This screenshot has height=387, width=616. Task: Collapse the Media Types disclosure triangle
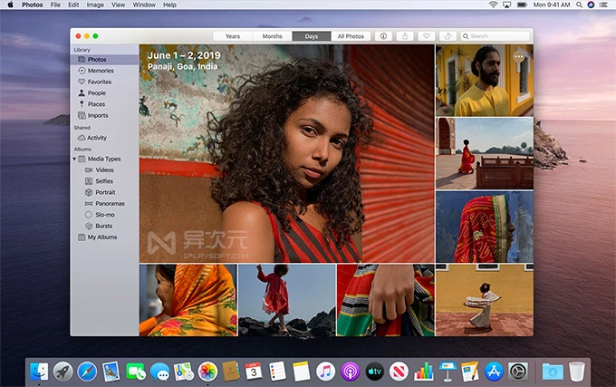click(x=74, y=160)
